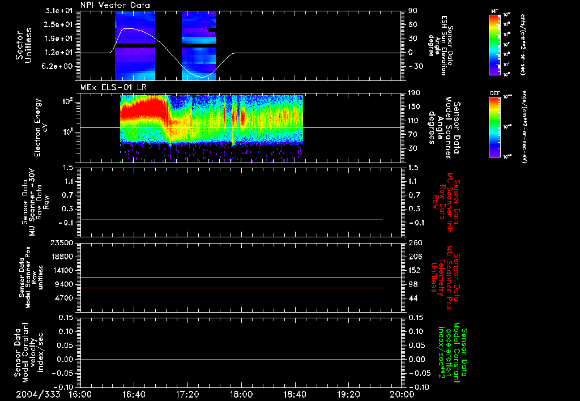Select the 'MEx ELS-01 LR' panel title
Viewport: 580px width, 401px height.
[x=113, y=87]
